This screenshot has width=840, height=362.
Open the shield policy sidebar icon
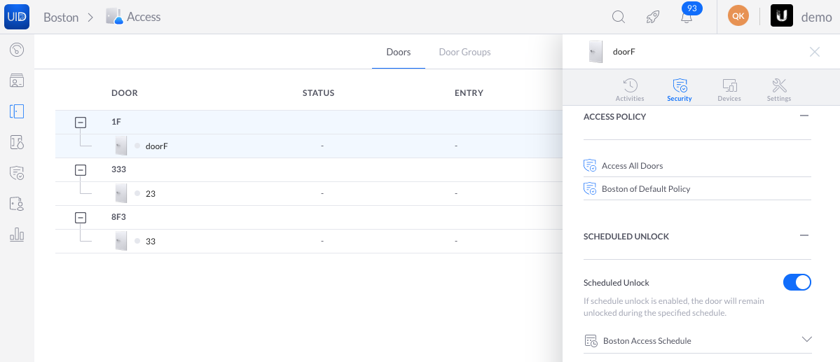point(17,173)
